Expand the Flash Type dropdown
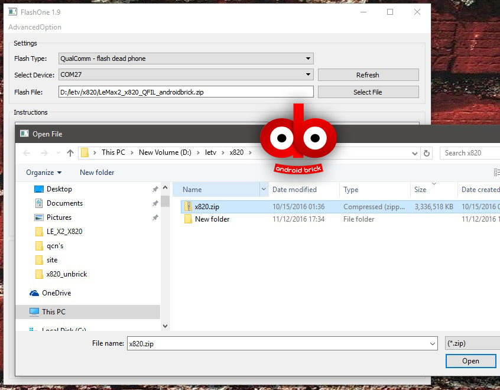 point(308,58)
